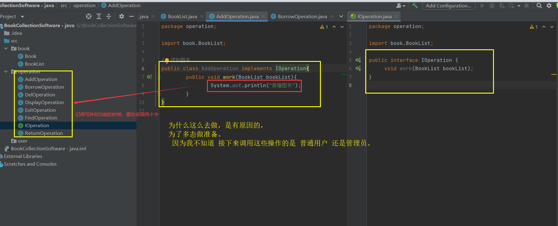This screenshot has height=226, width=558.
Task: Collapse the operation package node
Action: (x=6, y=71)
